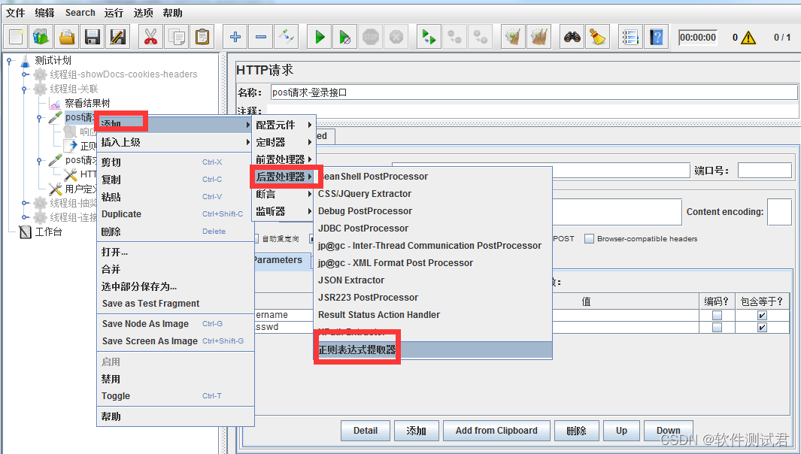The width and height of the screenshot is (801, 454).
Task: Click the Paste clipboard icon
Action: click(202, 37)
